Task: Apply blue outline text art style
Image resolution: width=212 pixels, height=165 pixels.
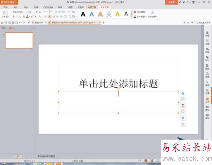Action: (109, 14)
